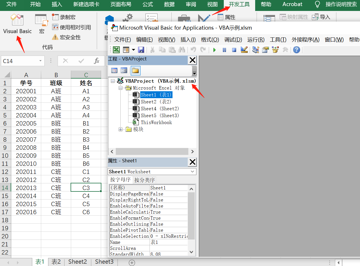The width and height of the screenshot is (360, 266).
Task: Add new sheet with plus button
Action: [132, 263]
